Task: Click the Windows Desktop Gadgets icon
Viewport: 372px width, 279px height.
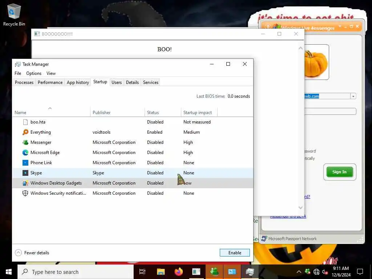Action: point(25,183)
